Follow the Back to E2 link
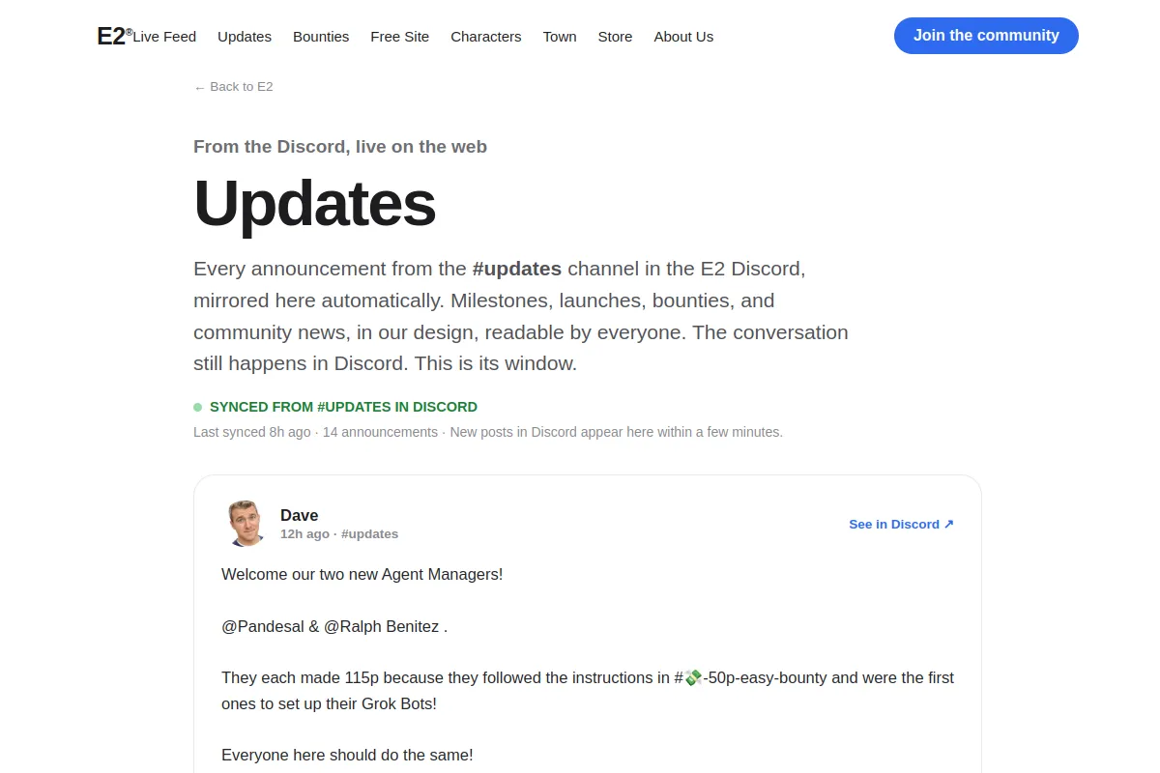The width and height of the screenshot is (1160, 773). click(233, 87)
